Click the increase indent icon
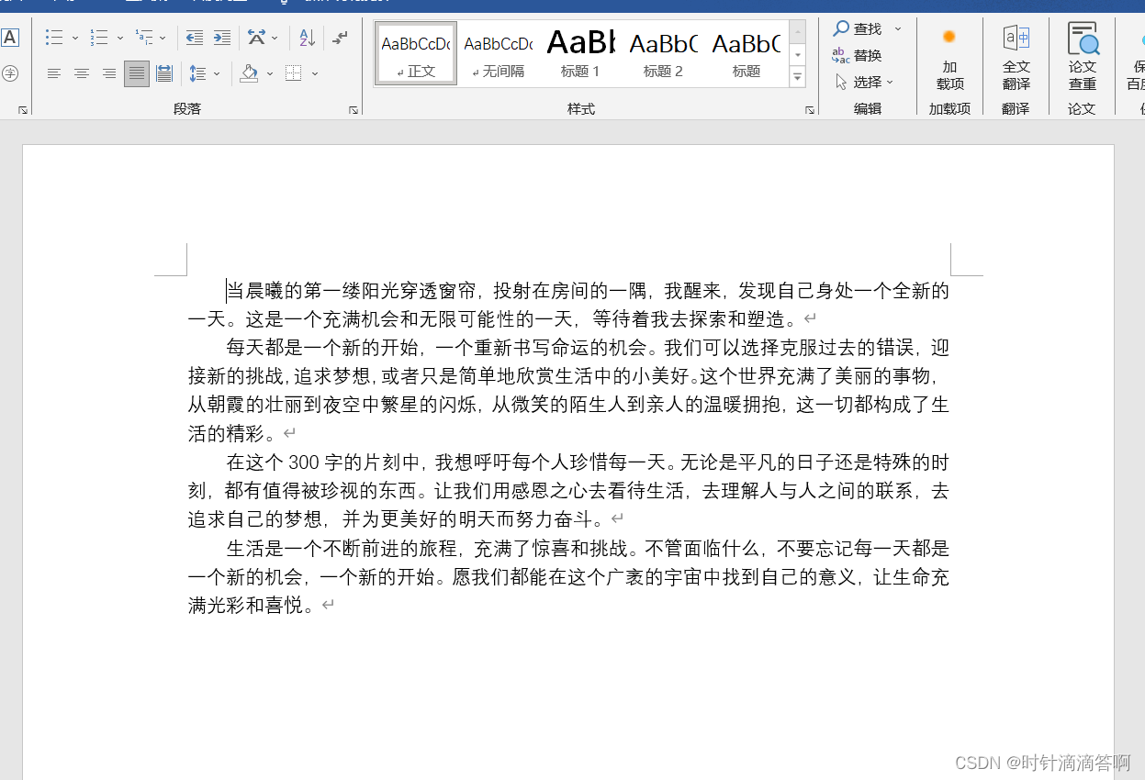Viewport: 1145px width, 780px height. click(x=221, y=37)
